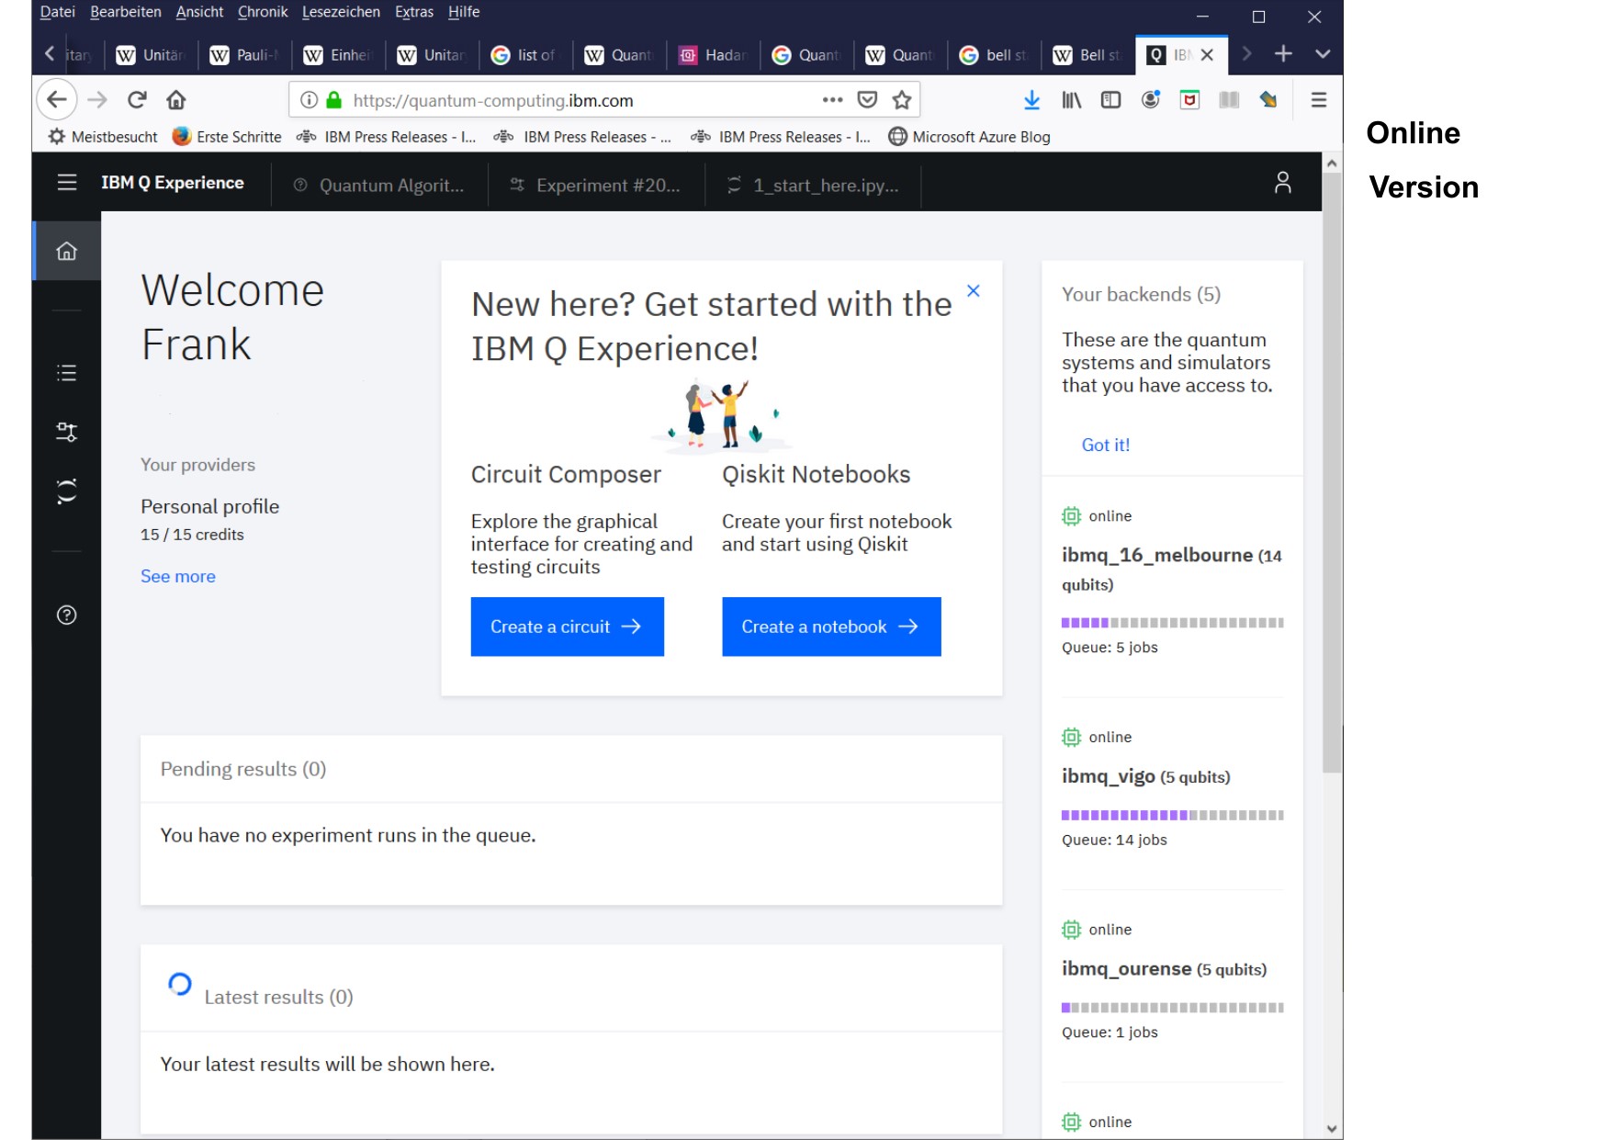Open the results list icon in sidebar
Screen dimensions: 1611x1140
[66, 373]
